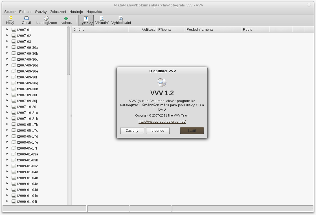Open the Vyhledávání search view

121,20
